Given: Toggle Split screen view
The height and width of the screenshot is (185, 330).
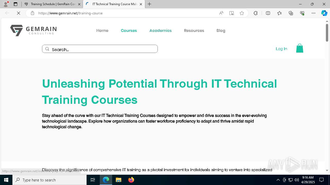Looking at the screenshot, I should pyautogui.click(x=268, y=13).
